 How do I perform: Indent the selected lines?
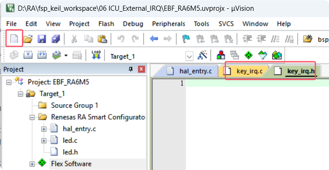pyautogui.click(x=247, y=39)
